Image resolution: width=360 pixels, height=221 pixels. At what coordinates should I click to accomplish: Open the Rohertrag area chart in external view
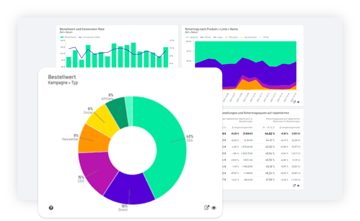pyautogui.click(x=294, y=102)
